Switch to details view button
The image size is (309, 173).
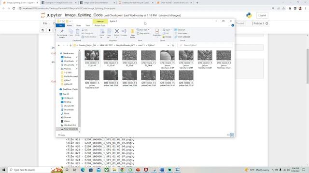coord(228,135)
